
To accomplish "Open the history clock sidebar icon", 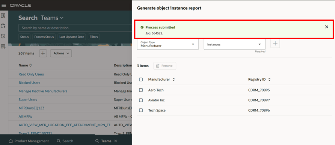I will tap(3, 36).
